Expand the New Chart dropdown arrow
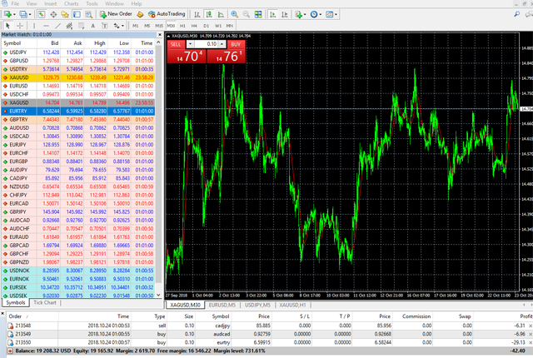This screenshot has height=358, width=533. coord(14,15)
